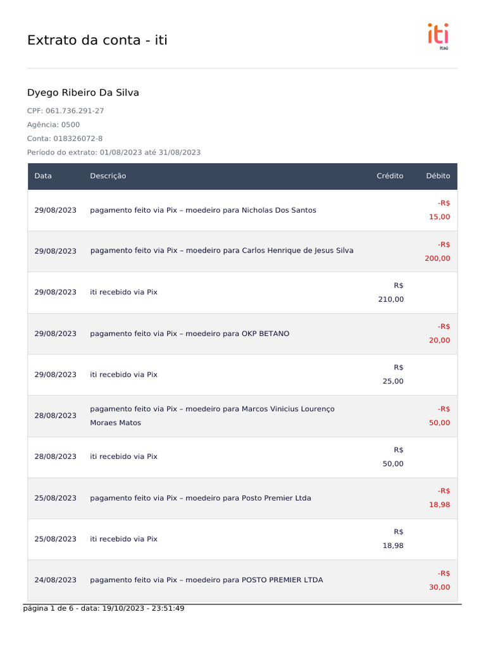Click the Agência 0500 line

coord(53,125)
